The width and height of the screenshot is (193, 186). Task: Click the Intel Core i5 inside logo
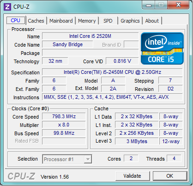pyautogui.click(x=162, y=48)
